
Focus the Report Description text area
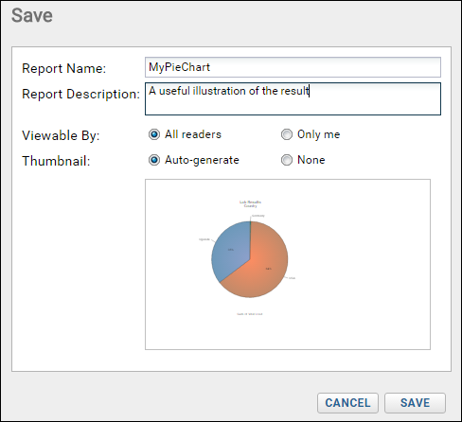(x=293, y=99)
